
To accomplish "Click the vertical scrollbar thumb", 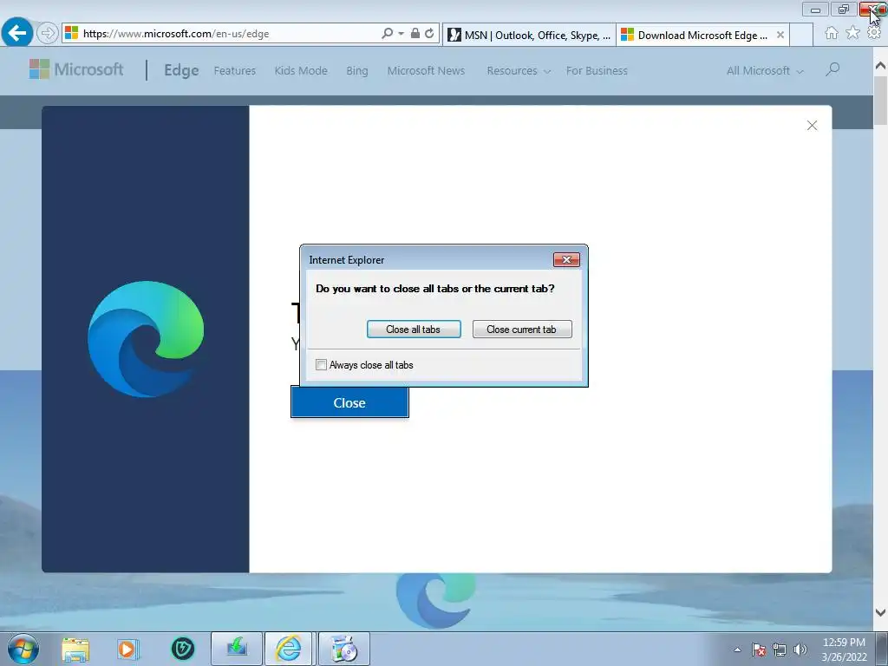I will (x=880, y=101).
